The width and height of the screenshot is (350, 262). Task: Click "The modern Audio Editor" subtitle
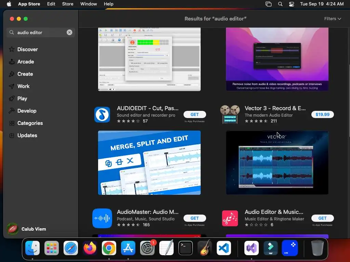[x=269, y=115]
